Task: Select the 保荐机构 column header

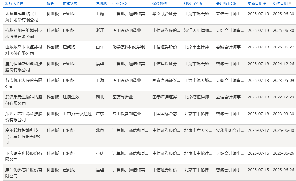Action: coord(160,3)
